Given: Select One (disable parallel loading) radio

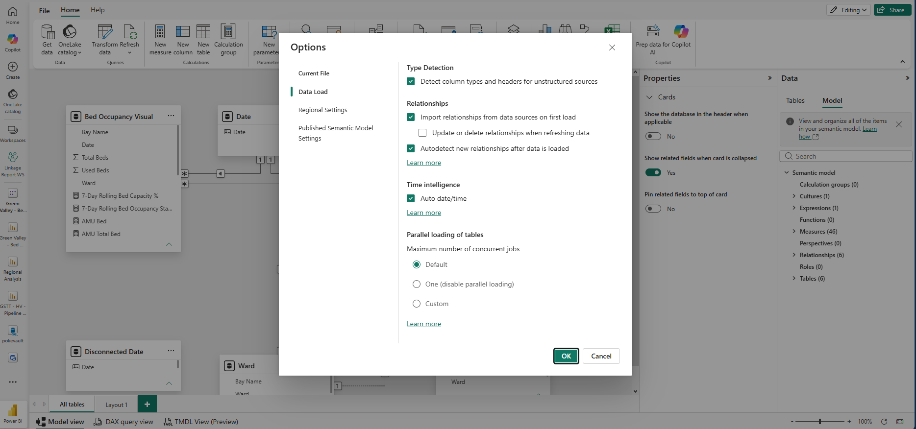Looking at the screenshot, I should pos(417,284).
